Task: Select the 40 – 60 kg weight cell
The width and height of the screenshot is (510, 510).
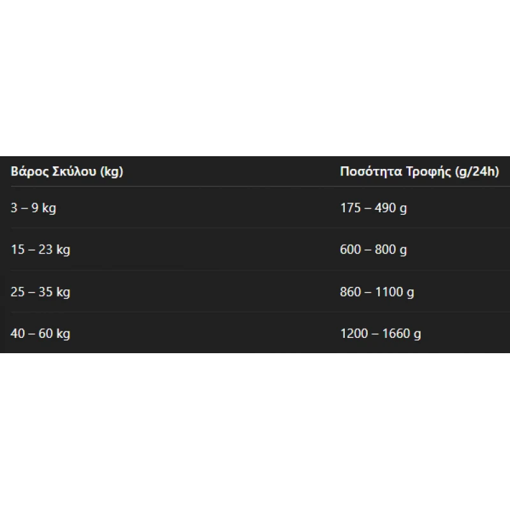Action: pos(40,333)
